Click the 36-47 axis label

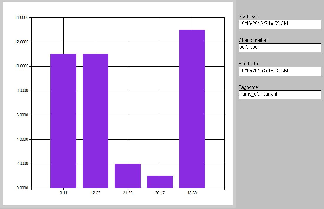[x=159, y=193]
